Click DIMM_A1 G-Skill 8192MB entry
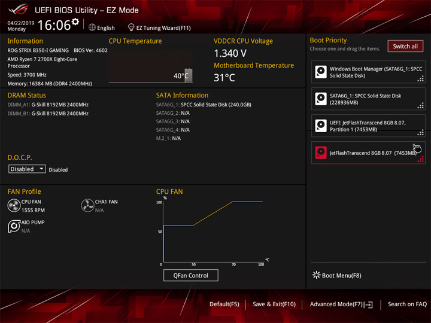 pos(48,105)
